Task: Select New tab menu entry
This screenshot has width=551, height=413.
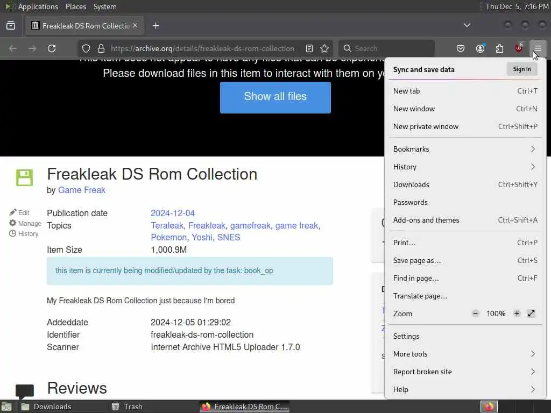Action: click(x=465, y=91)
